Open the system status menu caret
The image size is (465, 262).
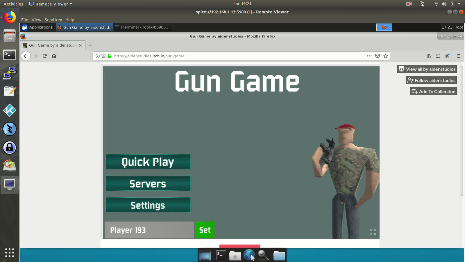[x=459, y=4]
